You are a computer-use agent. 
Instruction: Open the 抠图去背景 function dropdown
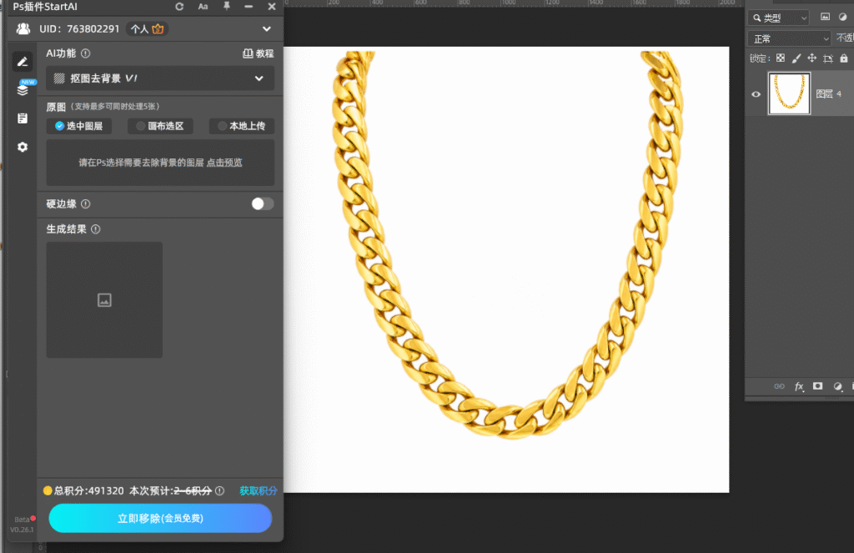[x=160, y=78]
